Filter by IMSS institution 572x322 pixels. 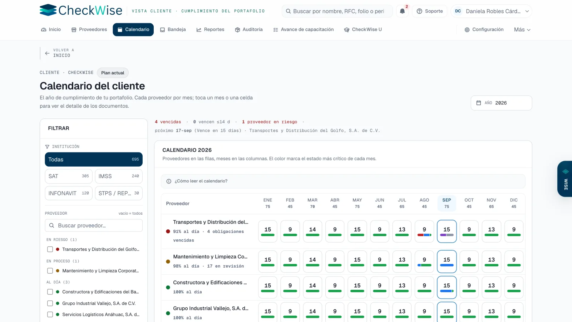[x=119, y=176]
